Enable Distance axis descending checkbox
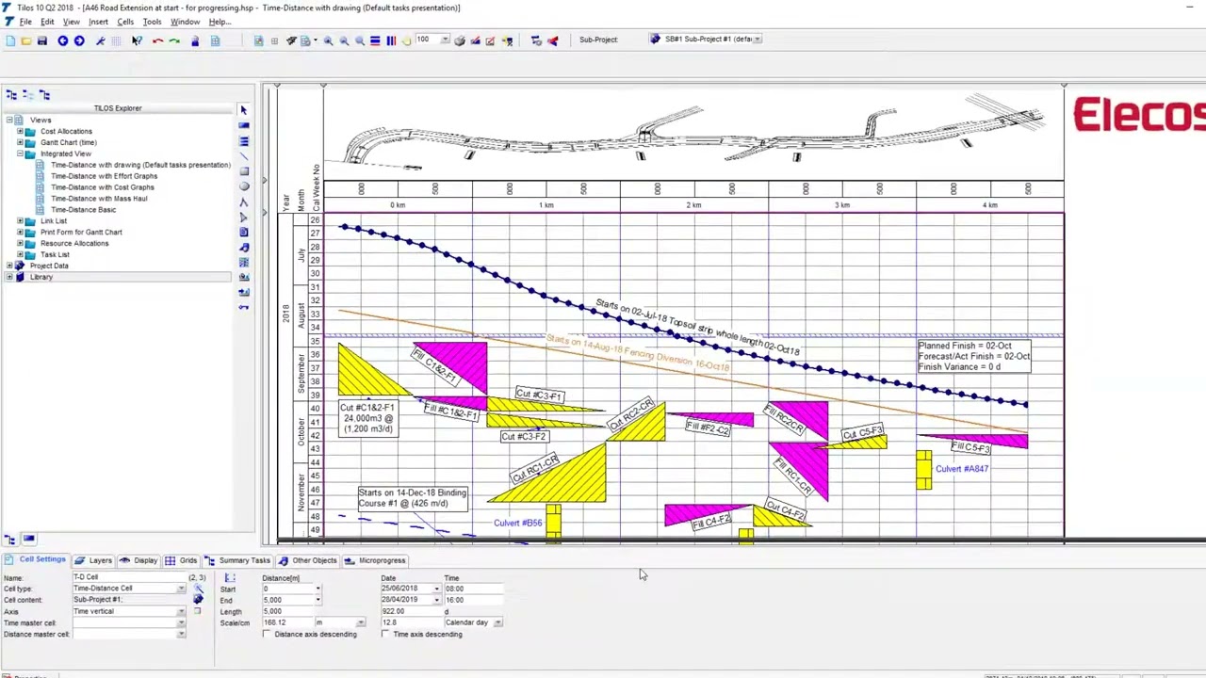This screenshot has width=1206, height=678. [268, 635]
